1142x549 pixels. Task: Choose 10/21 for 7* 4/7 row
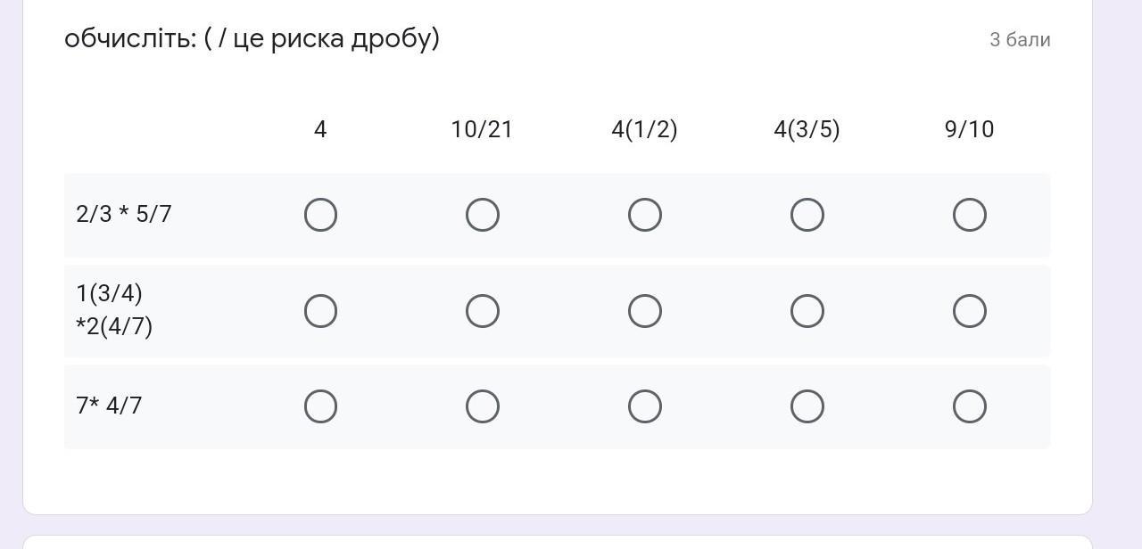tap(483, 406)
